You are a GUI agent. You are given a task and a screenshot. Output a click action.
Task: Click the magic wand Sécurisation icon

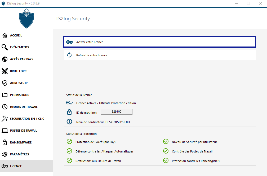click(x=5, y=119)
